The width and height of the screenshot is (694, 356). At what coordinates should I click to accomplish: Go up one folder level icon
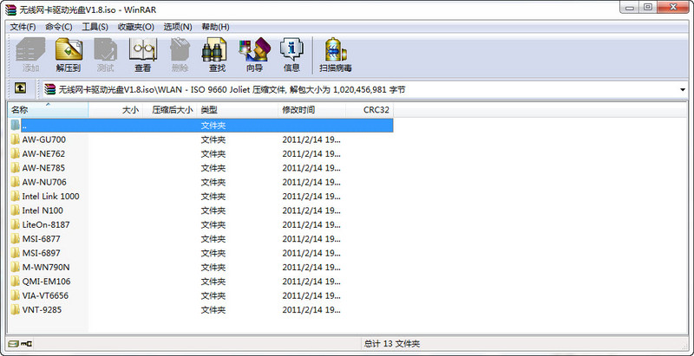point(20,87)
